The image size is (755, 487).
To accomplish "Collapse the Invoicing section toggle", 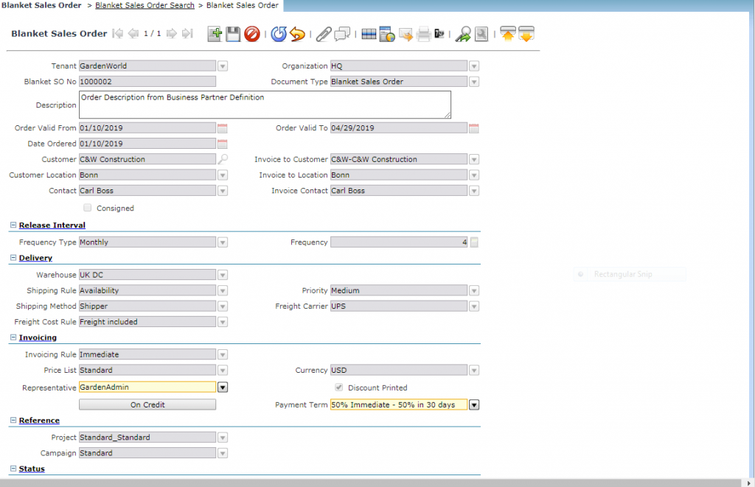I will click(13, 337).
